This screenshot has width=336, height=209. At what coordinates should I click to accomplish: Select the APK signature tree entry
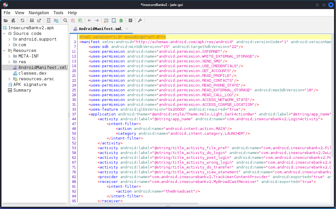pyautogui.click(x=30, y=85)
